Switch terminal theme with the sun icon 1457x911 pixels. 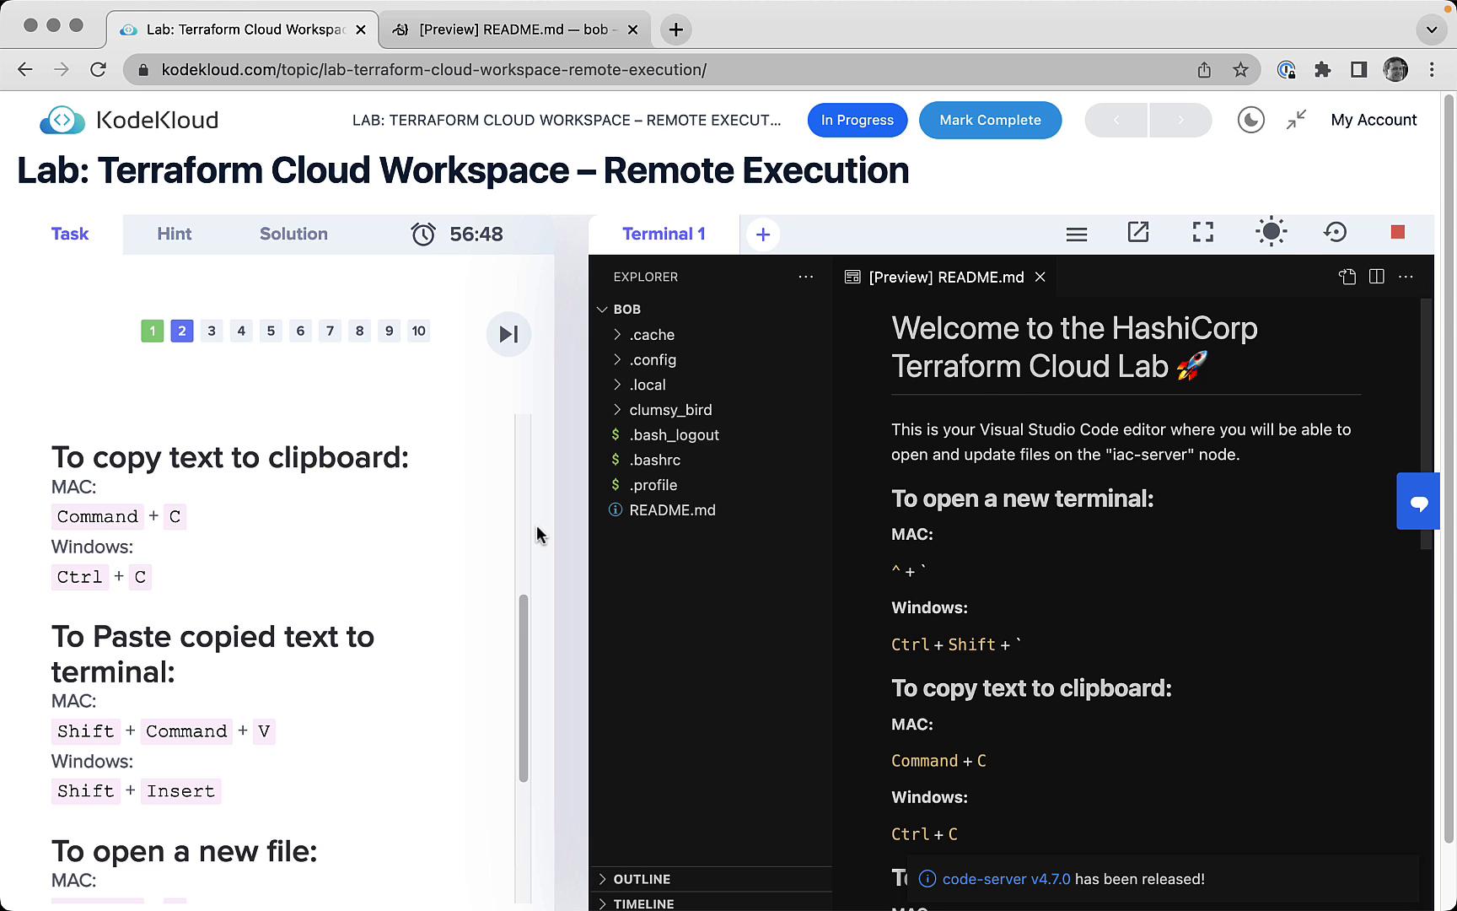pyautogui.click(x=1271, y=232)
